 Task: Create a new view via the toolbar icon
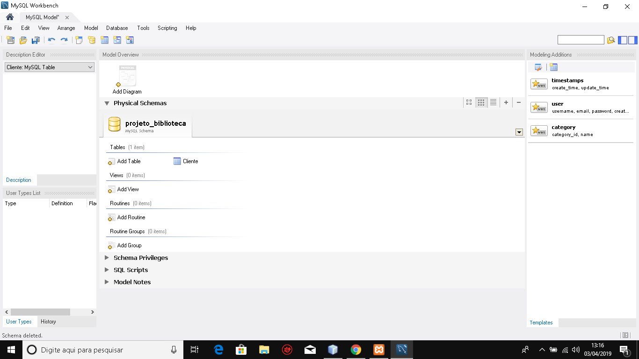coord(117,40)
